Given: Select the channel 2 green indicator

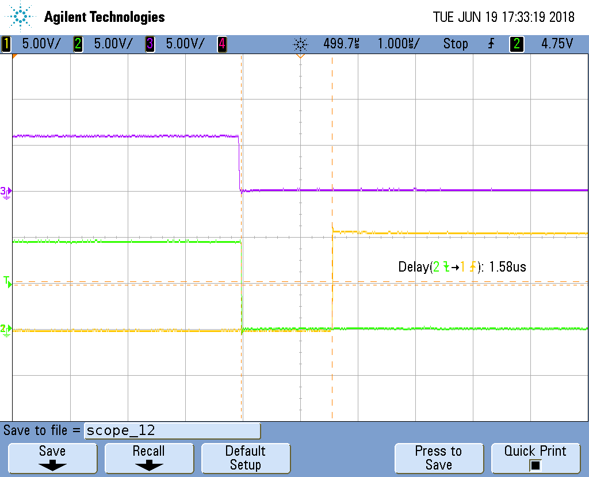Looking at the screenshot, I should click(x=78, y=44).
